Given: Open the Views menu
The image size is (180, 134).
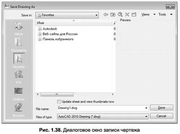Looking at the screenshot, I should [x=145, y=14].
